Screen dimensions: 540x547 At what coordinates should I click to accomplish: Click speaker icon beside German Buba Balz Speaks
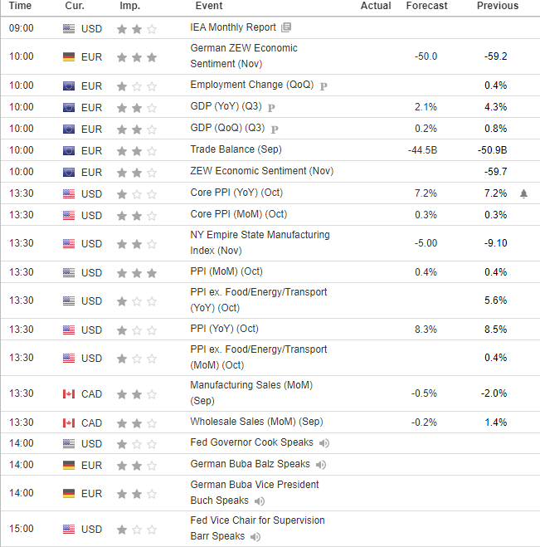[321, 465]
